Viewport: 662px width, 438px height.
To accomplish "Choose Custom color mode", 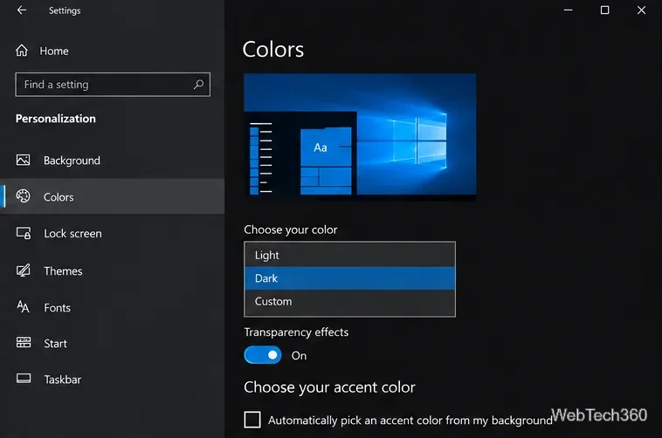I will coord(349,302).
